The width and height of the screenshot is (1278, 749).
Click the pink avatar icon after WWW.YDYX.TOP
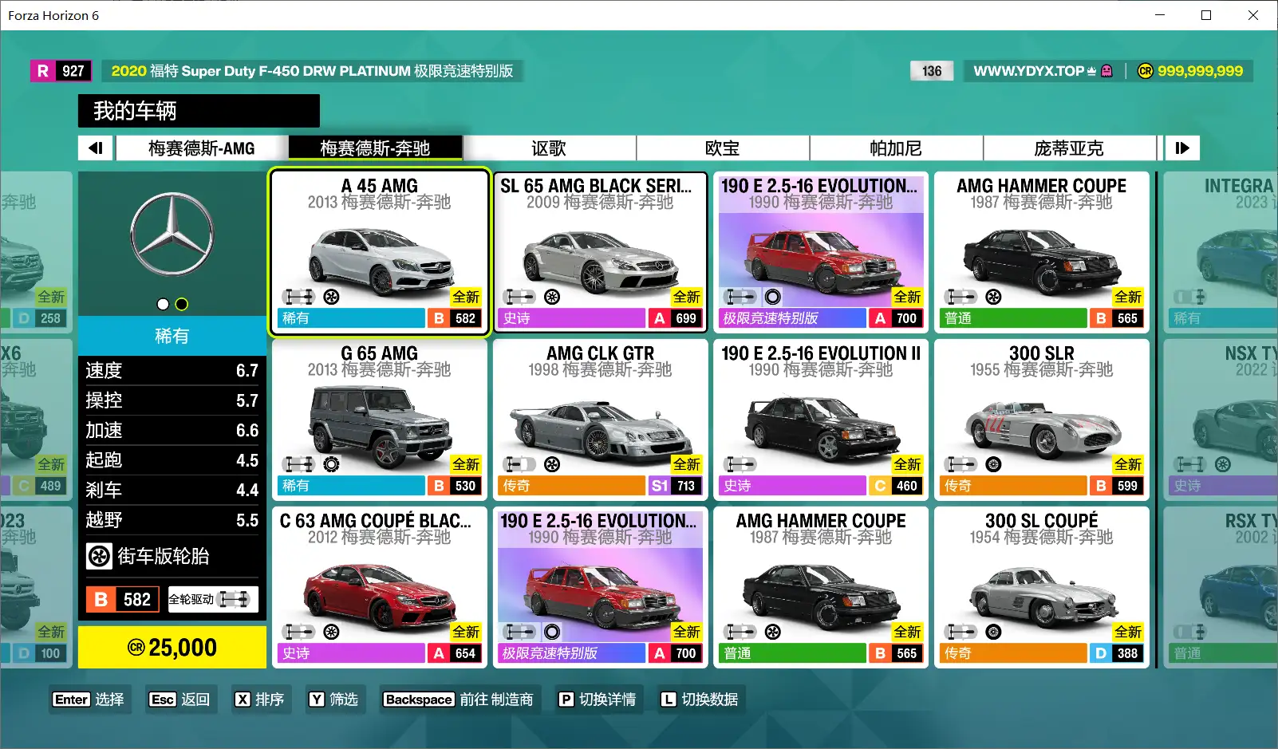click(x=1106, y=71)
